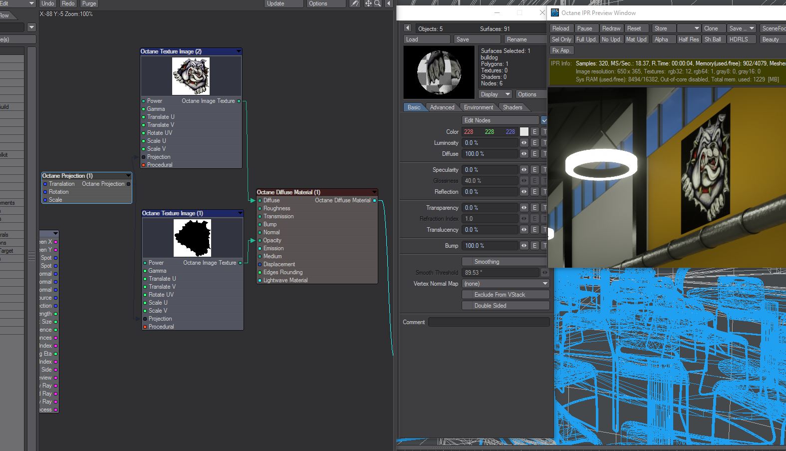
Task: Click the Octane Diffuse Material output socket
Action: point(374,200)
